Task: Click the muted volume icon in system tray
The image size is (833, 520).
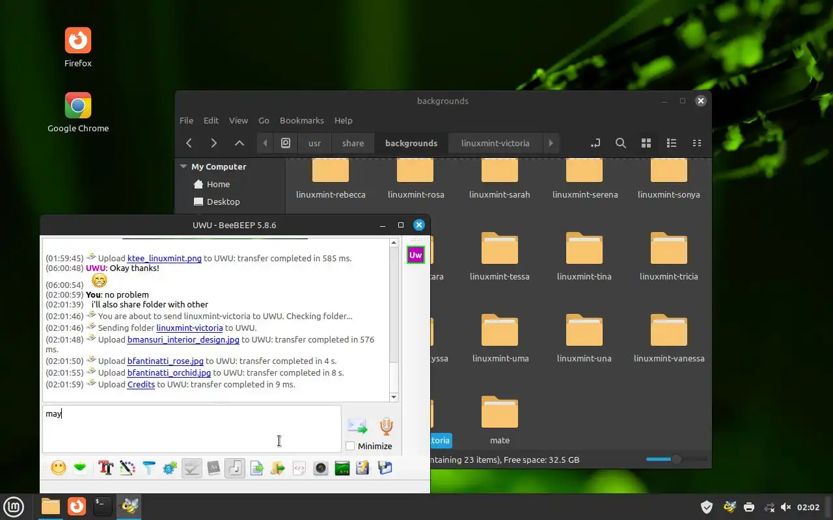Action: (x=785, y=507)
